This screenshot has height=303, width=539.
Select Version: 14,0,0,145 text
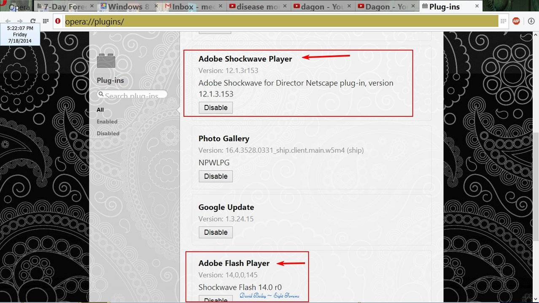pos(228,275)
